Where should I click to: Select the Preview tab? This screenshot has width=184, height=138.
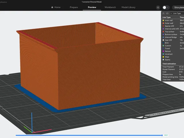click(92, 7)
